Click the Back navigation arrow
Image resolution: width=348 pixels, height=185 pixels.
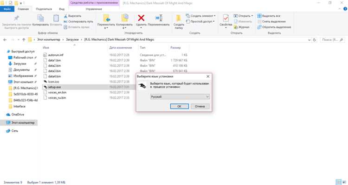(5, 40)
